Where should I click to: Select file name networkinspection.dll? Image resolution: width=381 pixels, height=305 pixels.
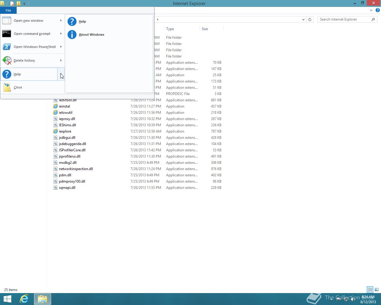[76, 169]
